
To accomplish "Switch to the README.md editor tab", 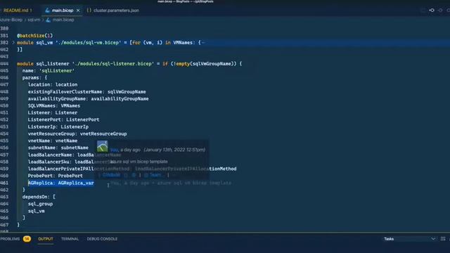I will pyautogui.click(x=18, y=11).
